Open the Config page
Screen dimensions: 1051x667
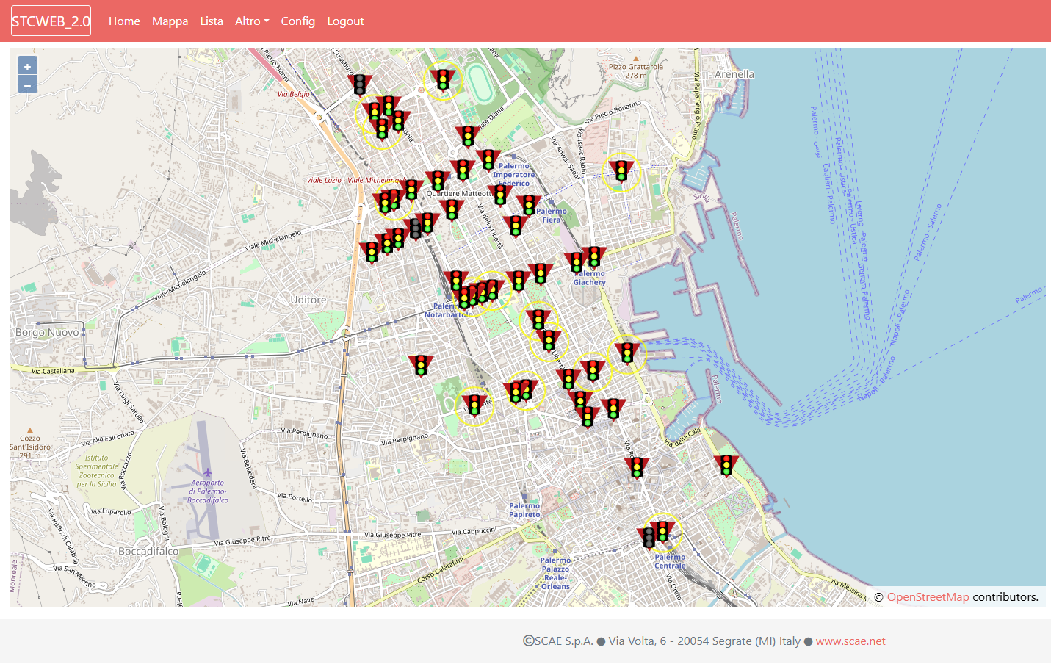coord(297,21)
